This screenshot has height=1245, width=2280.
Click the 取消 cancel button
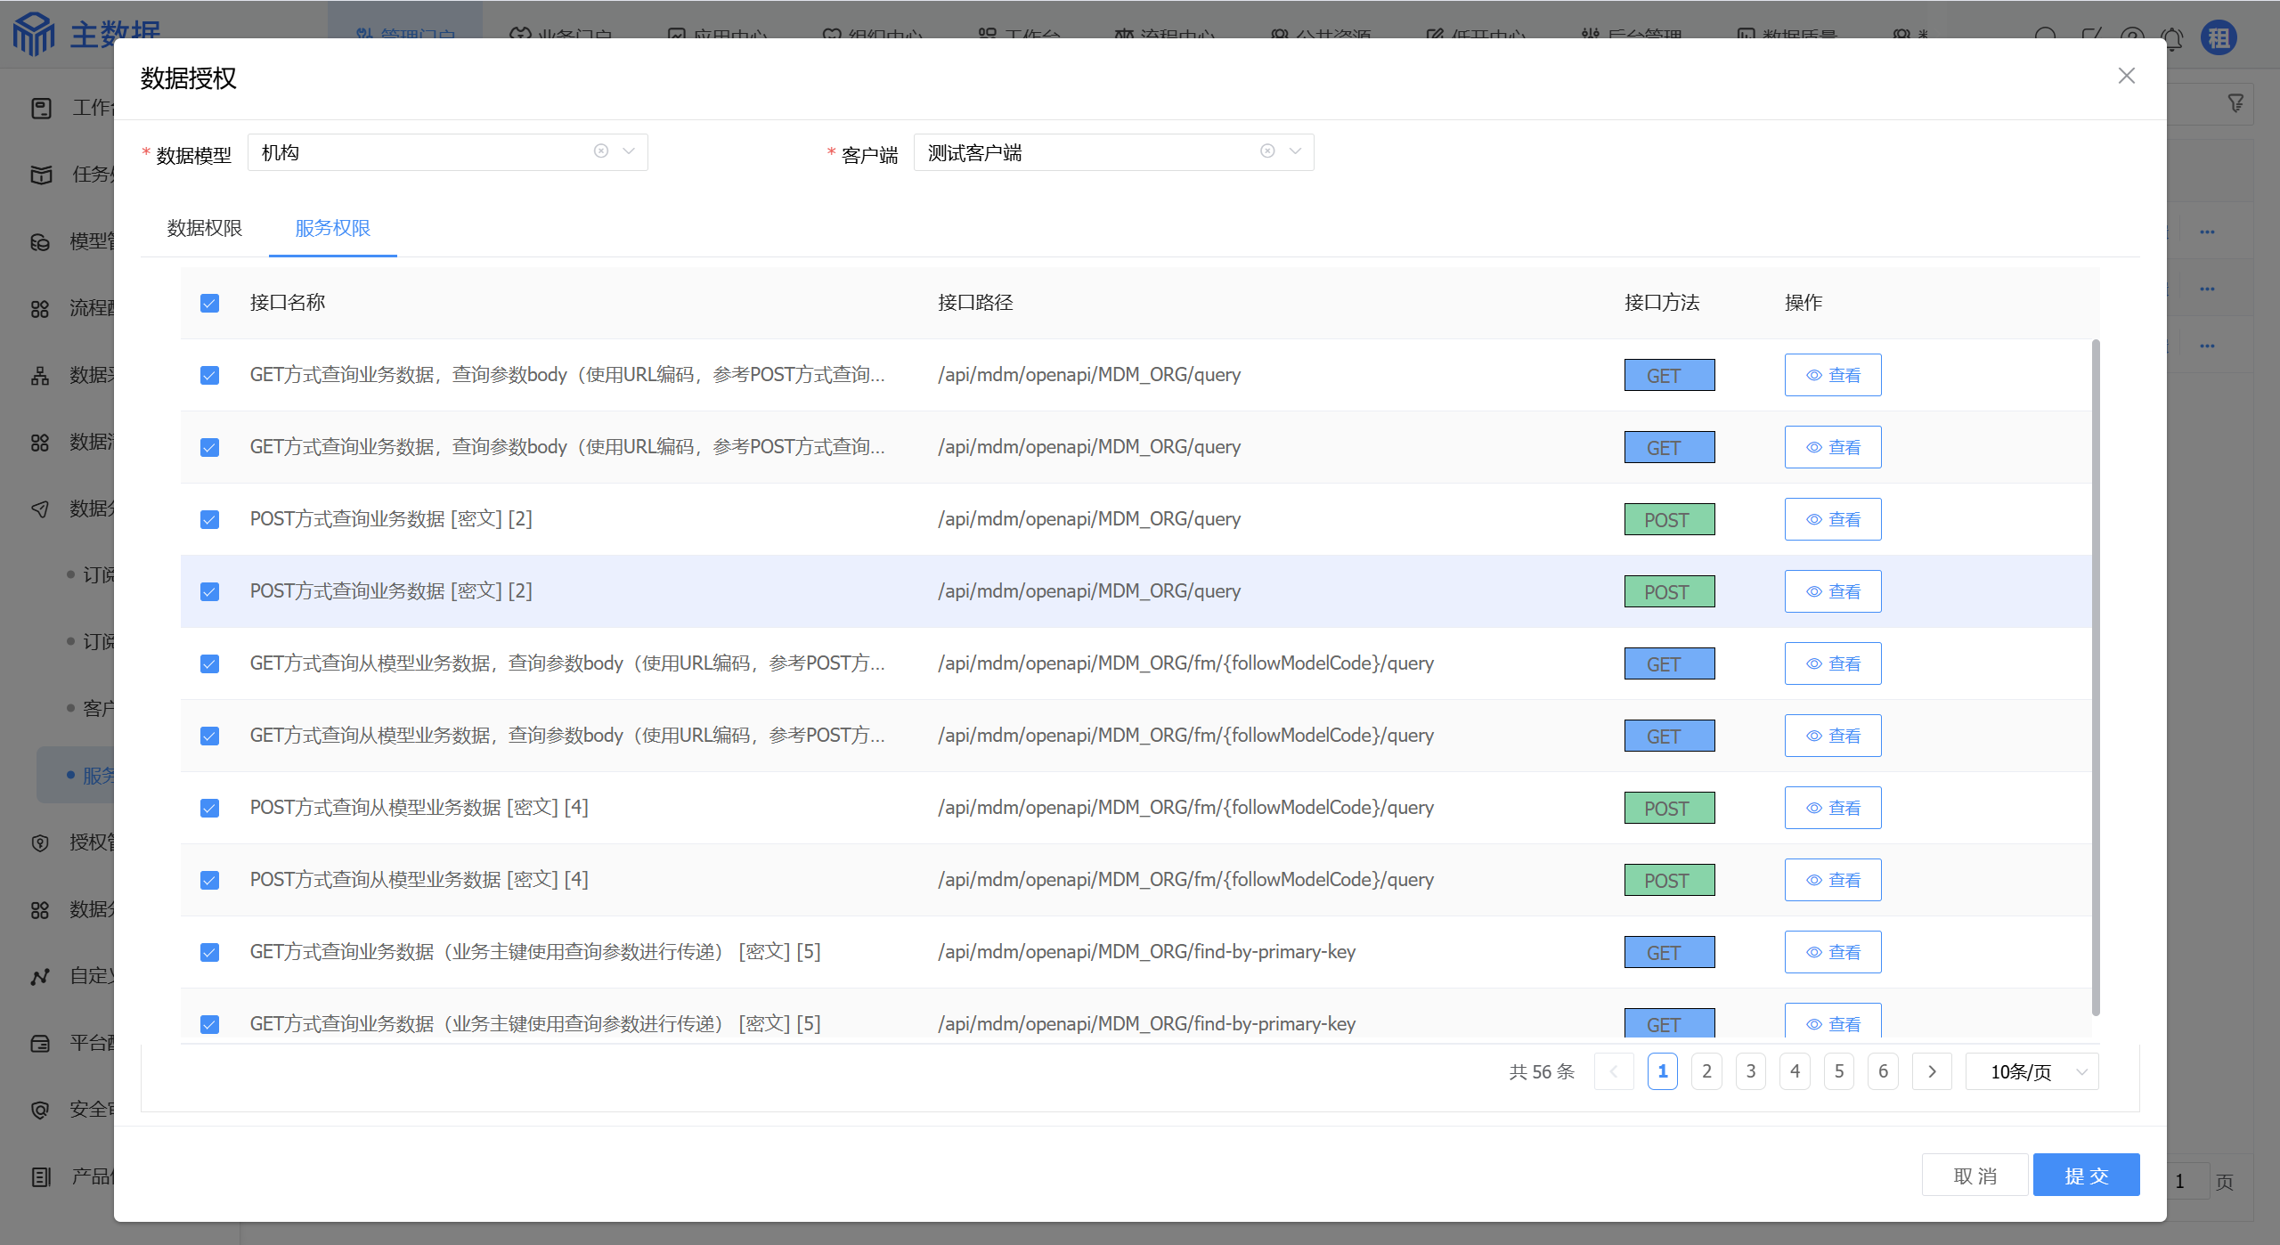click(x=1975, y=1176)
